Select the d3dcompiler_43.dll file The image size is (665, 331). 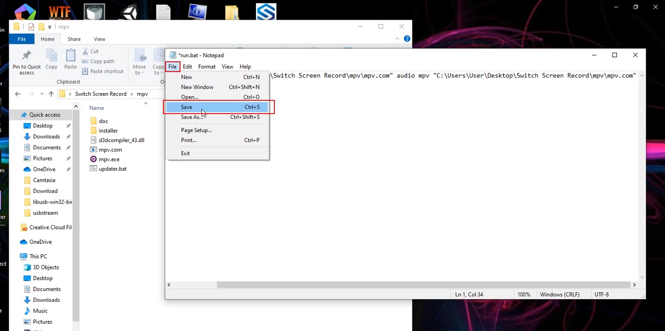pos(121,140)
